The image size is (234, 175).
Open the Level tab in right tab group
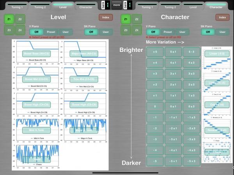pyautogui.click(x=193, y=6)
